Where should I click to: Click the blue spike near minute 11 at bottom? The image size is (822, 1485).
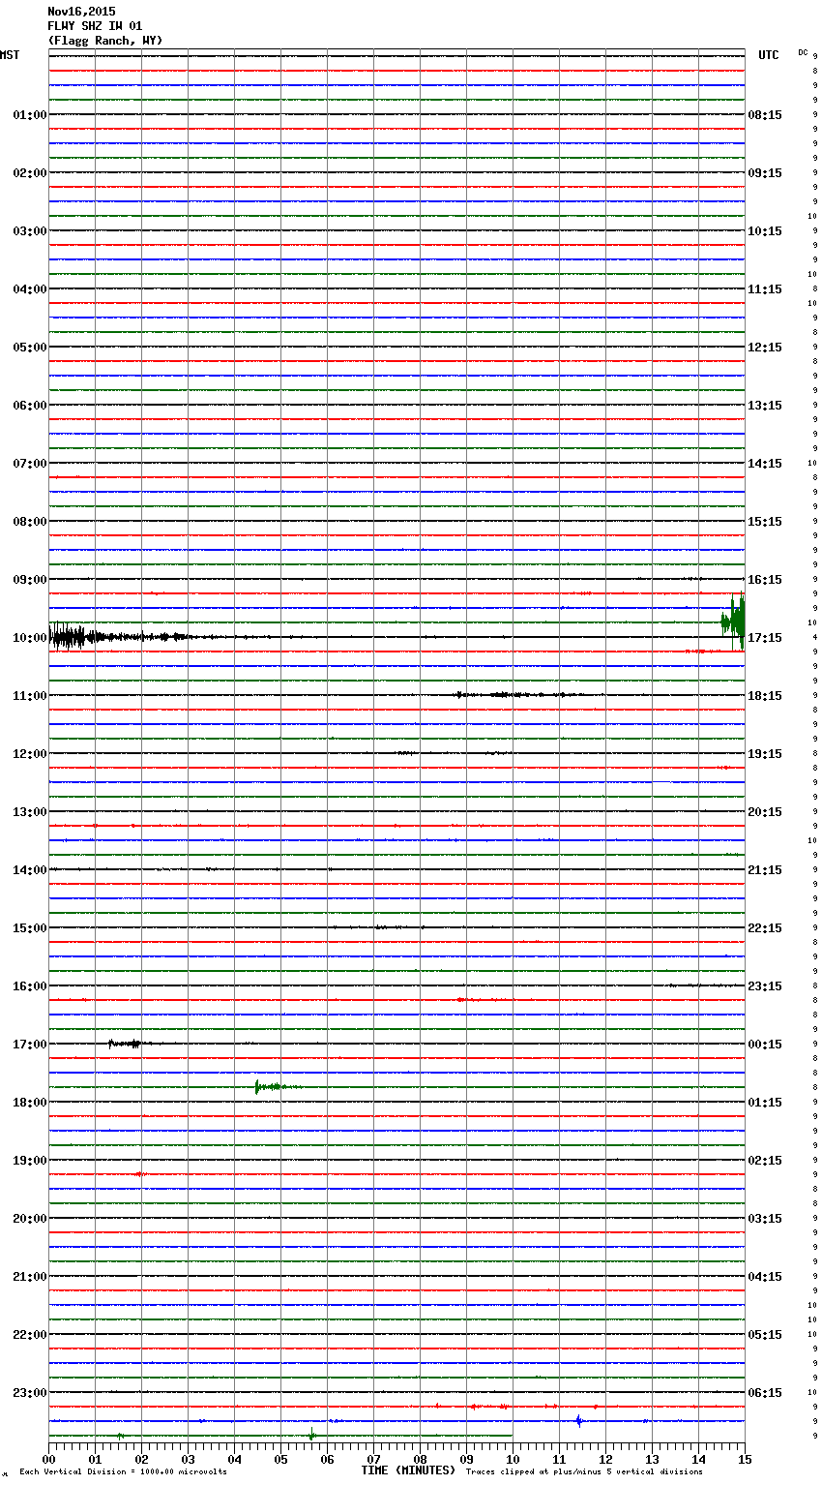(578, 1421)
